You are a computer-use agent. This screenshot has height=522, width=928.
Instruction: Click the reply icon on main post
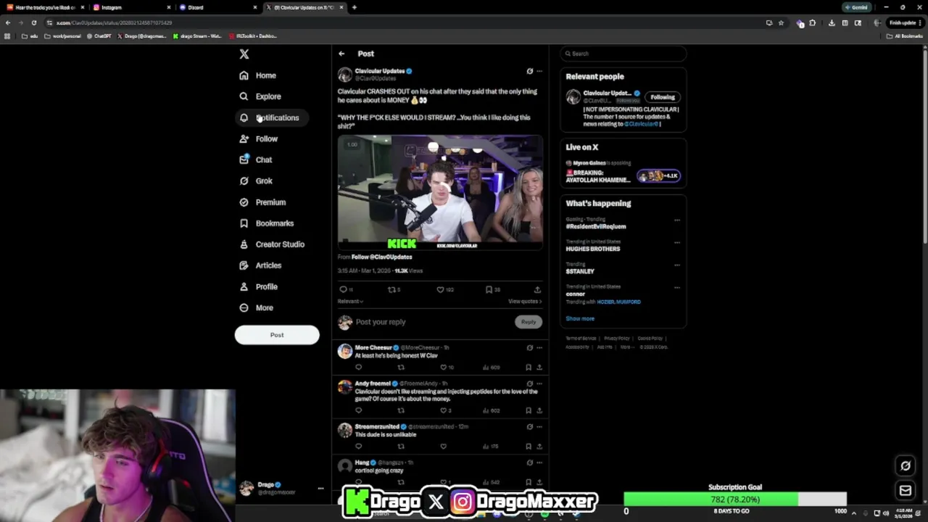click(x=344, y=289)
